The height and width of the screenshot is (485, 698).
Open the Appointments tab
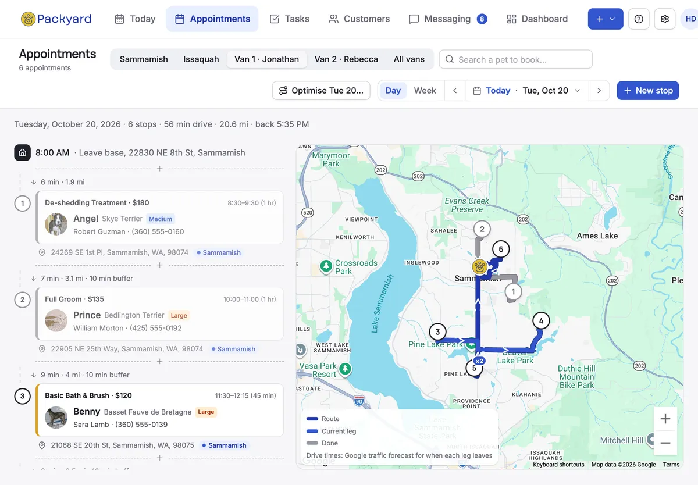click(212, 19)
